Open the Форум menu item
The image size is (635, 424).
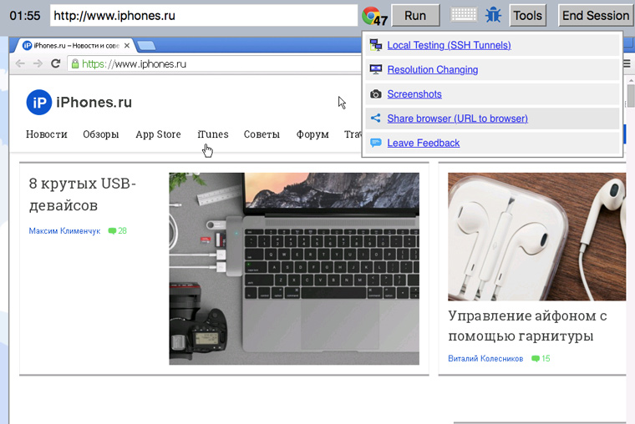click(312, 134)
